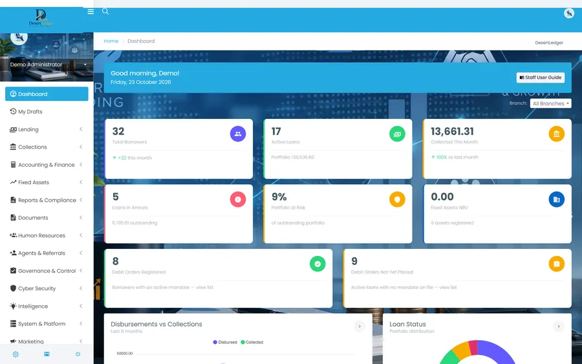Open Cyber Security menu item
This screenshot has width=582, height=364.
coord(47,288)
